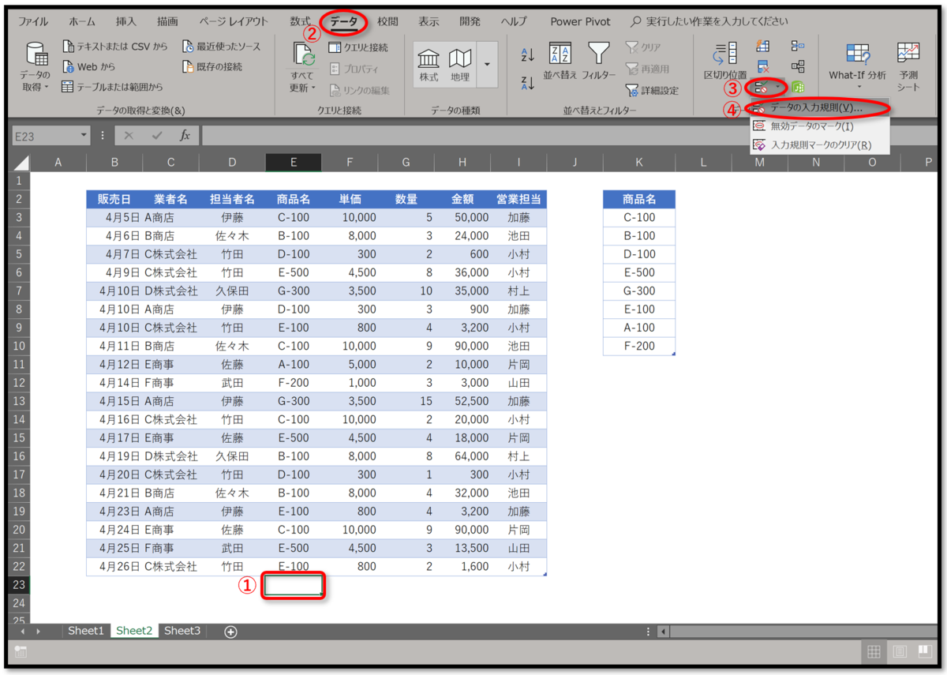Click テーブルまたは範囲から option
This screenshot has height=675, width=947.
click(x=112, y=87)
